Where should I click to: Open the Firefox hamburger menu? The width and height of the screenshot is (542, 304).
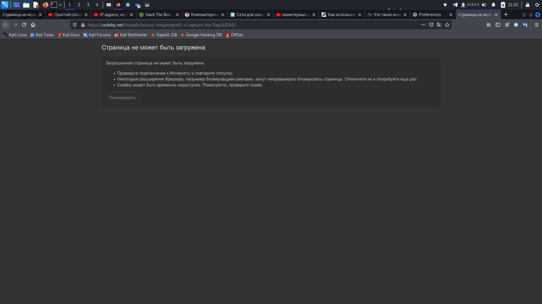[x=536, y=25]
